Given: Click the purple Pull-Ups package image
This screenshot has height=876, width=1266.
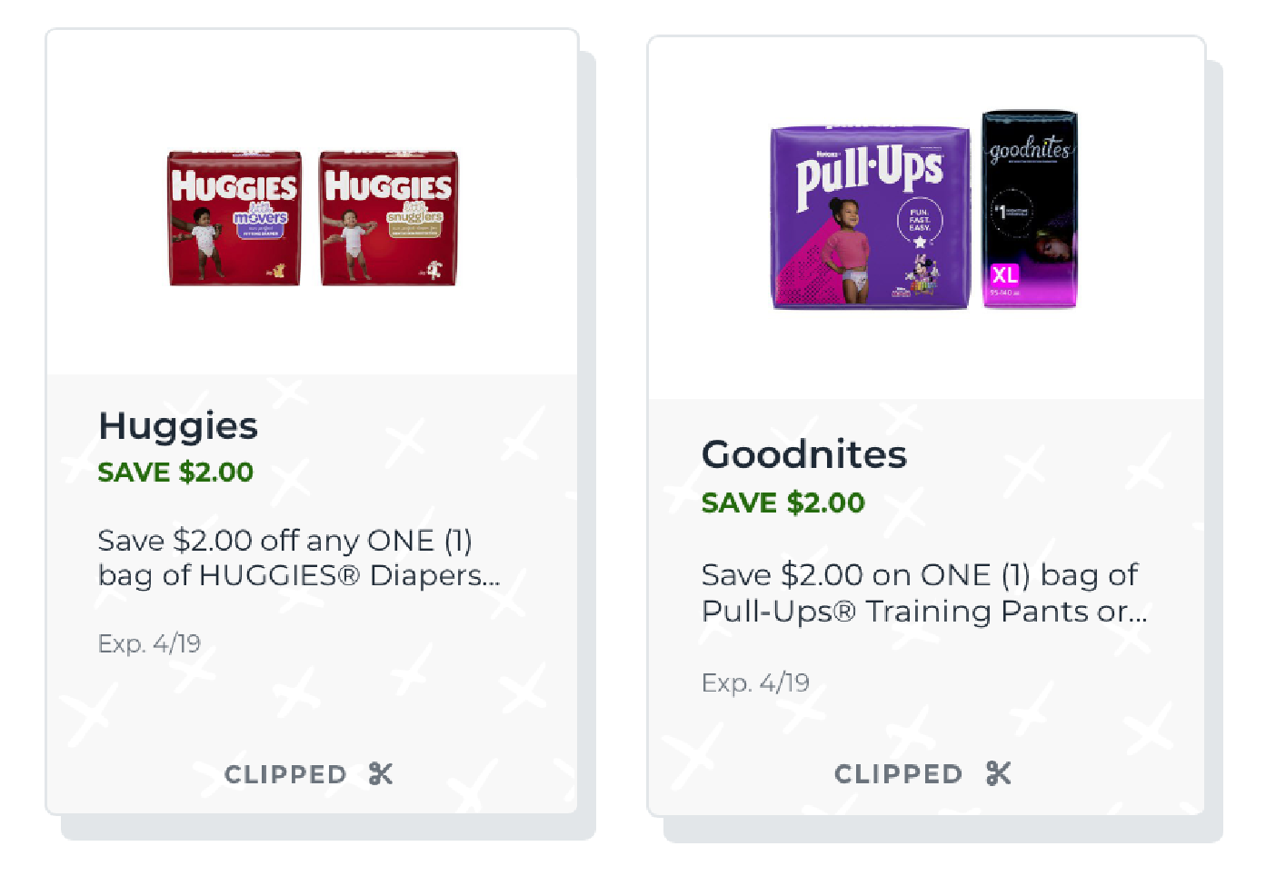Looking at the screenshot, I should click(871, 217).
